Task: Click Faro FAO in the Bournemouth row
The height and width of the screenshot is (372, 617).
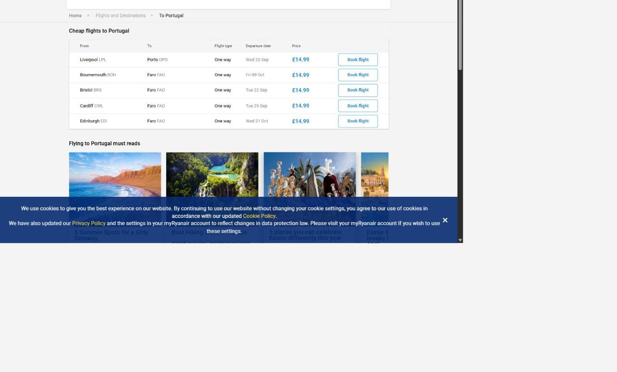Action: pos(156,75)
